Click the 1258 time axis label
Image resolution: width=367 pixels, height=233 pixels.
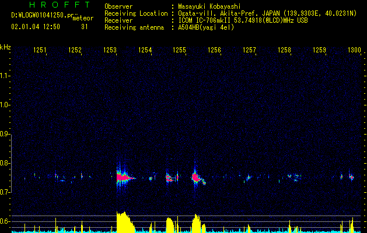coord(284,50)
